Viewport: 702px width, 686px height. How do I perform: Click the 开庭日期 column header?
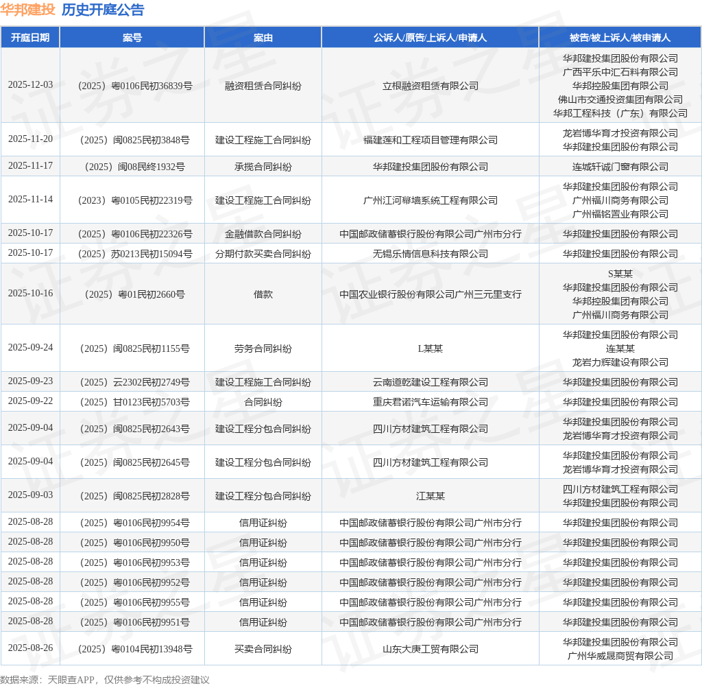30,38
